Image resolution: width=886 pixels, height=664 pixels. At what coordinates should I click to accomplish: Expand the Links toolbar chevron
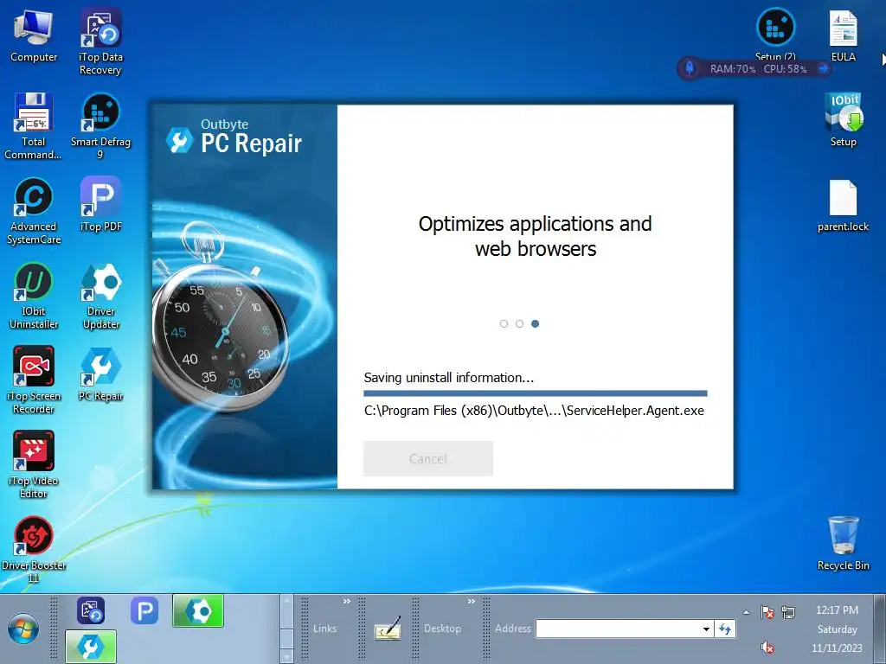pos(346,602)
